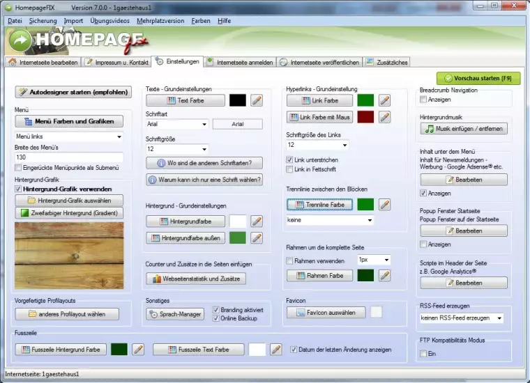Click the eyedropper next to Trennlinie Farbe
The height and width of the screenshot is (383, 530).
pos(384,205)
